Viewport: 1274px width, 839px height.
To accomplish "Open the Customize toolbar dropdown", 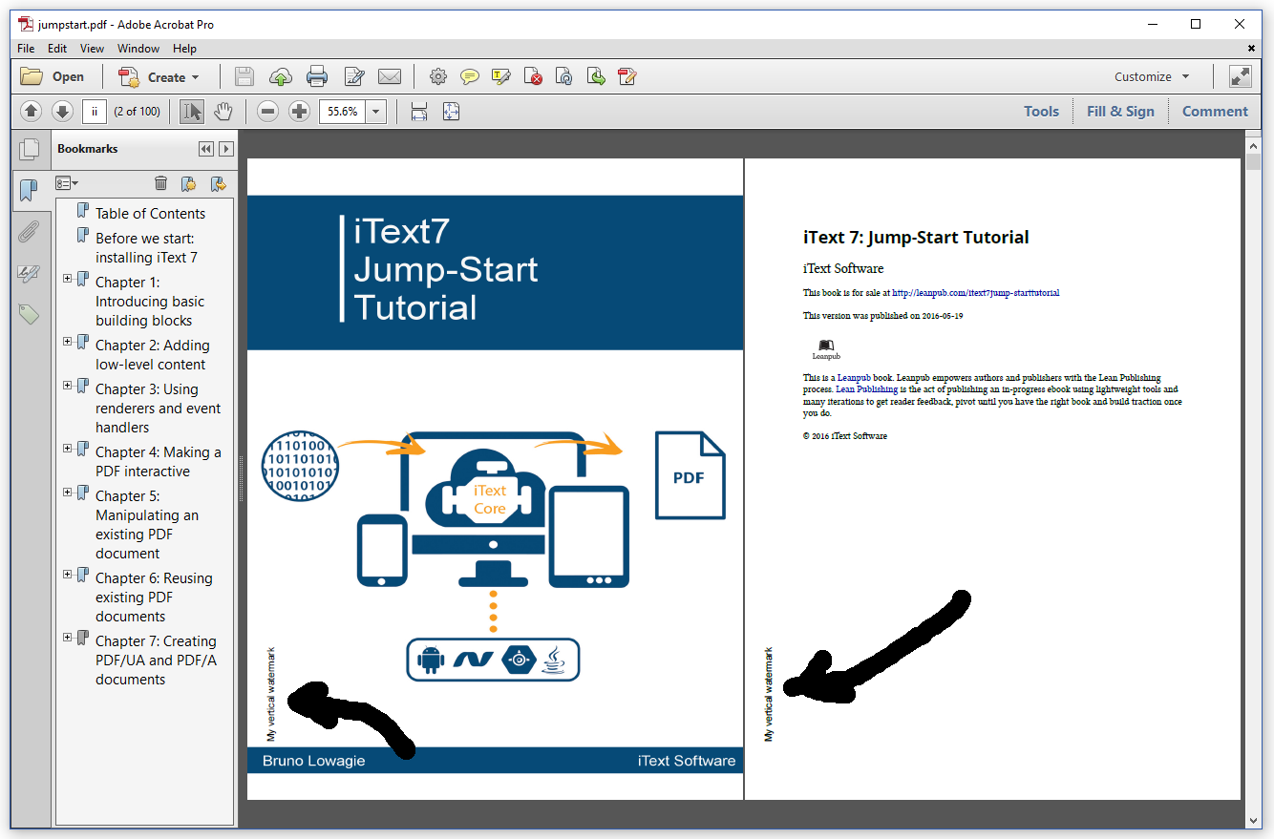I will point(1153,77).
